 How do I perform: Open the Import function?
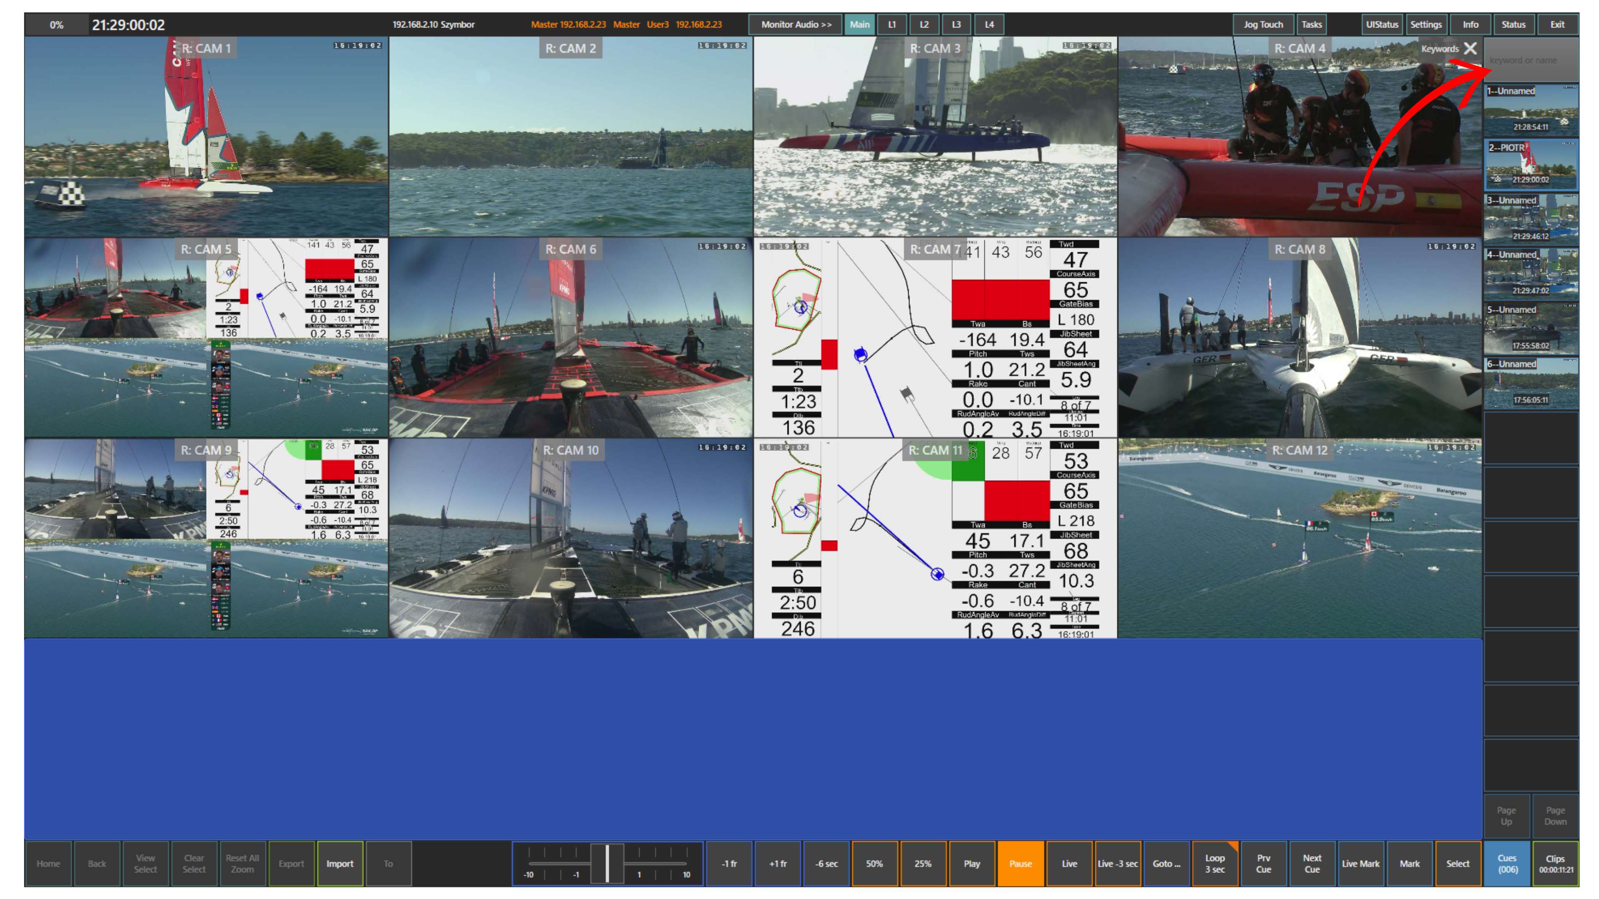coord(339,863)
